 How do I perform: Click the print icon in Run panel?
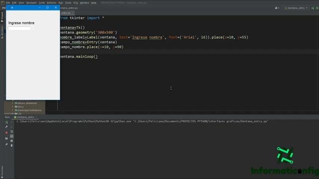pos(11,141)
